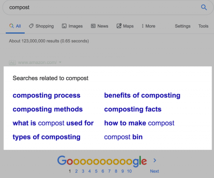Open the Tools menu
This screenshot has width=214, height=178.
[x=203, y=26]
